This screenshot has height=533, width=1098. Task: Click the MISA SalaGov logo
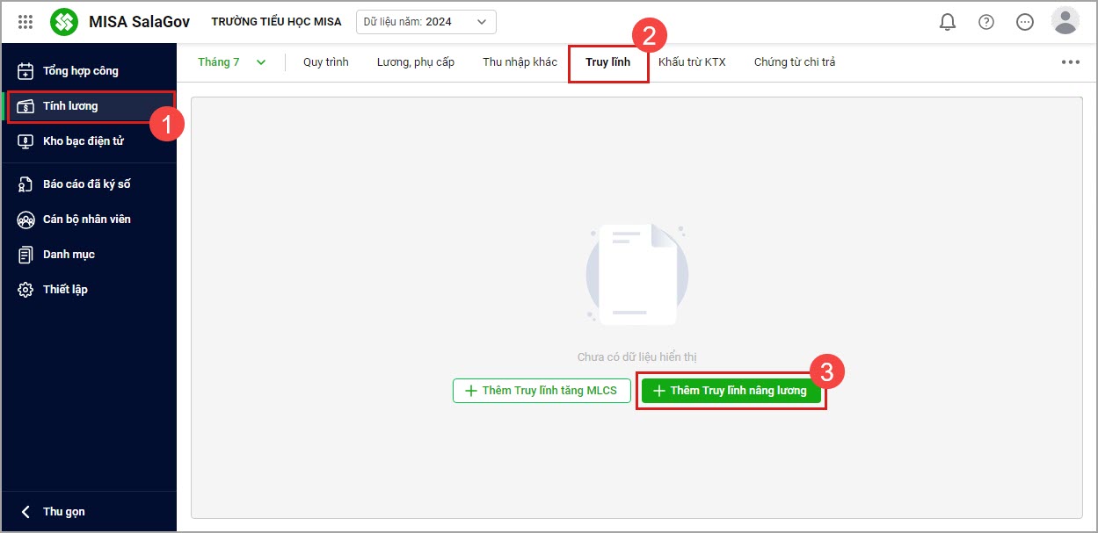[64, 22]
